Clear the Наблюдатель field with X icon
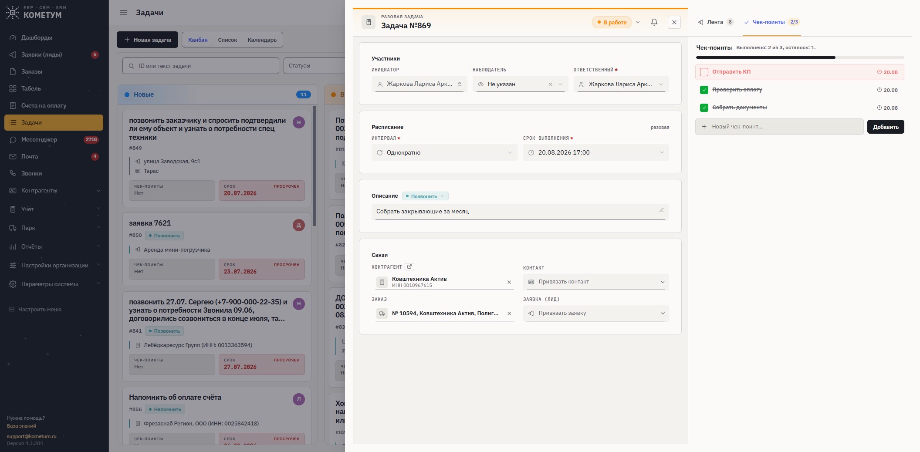 coord(550,84)
